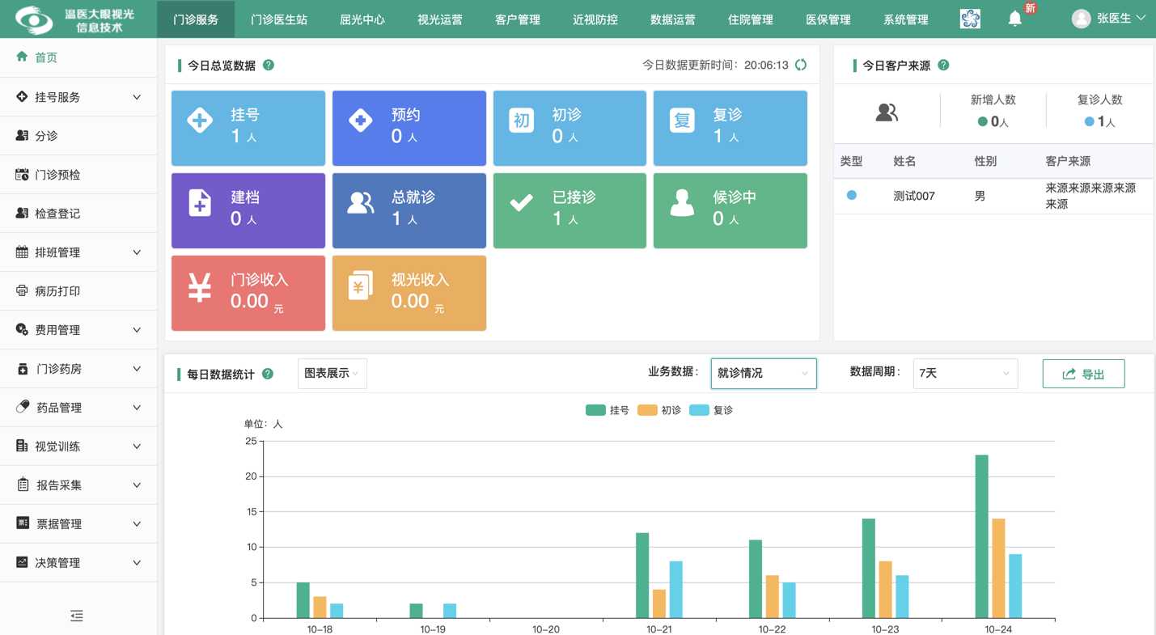Expand the 票据管理 sidebar menu

[x=78, y=523]
